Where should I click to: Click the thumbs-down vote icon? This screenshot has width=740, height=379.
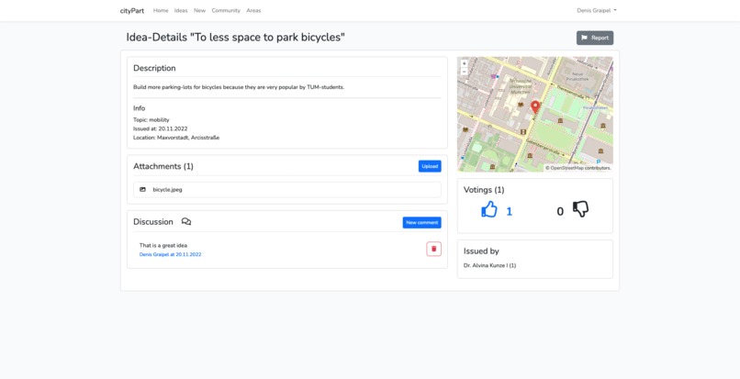tap(580, 209)
